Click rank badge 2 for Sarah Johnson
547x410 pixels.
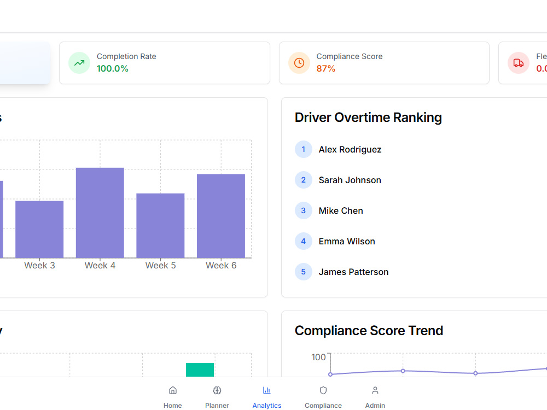[x=304, y=180]
